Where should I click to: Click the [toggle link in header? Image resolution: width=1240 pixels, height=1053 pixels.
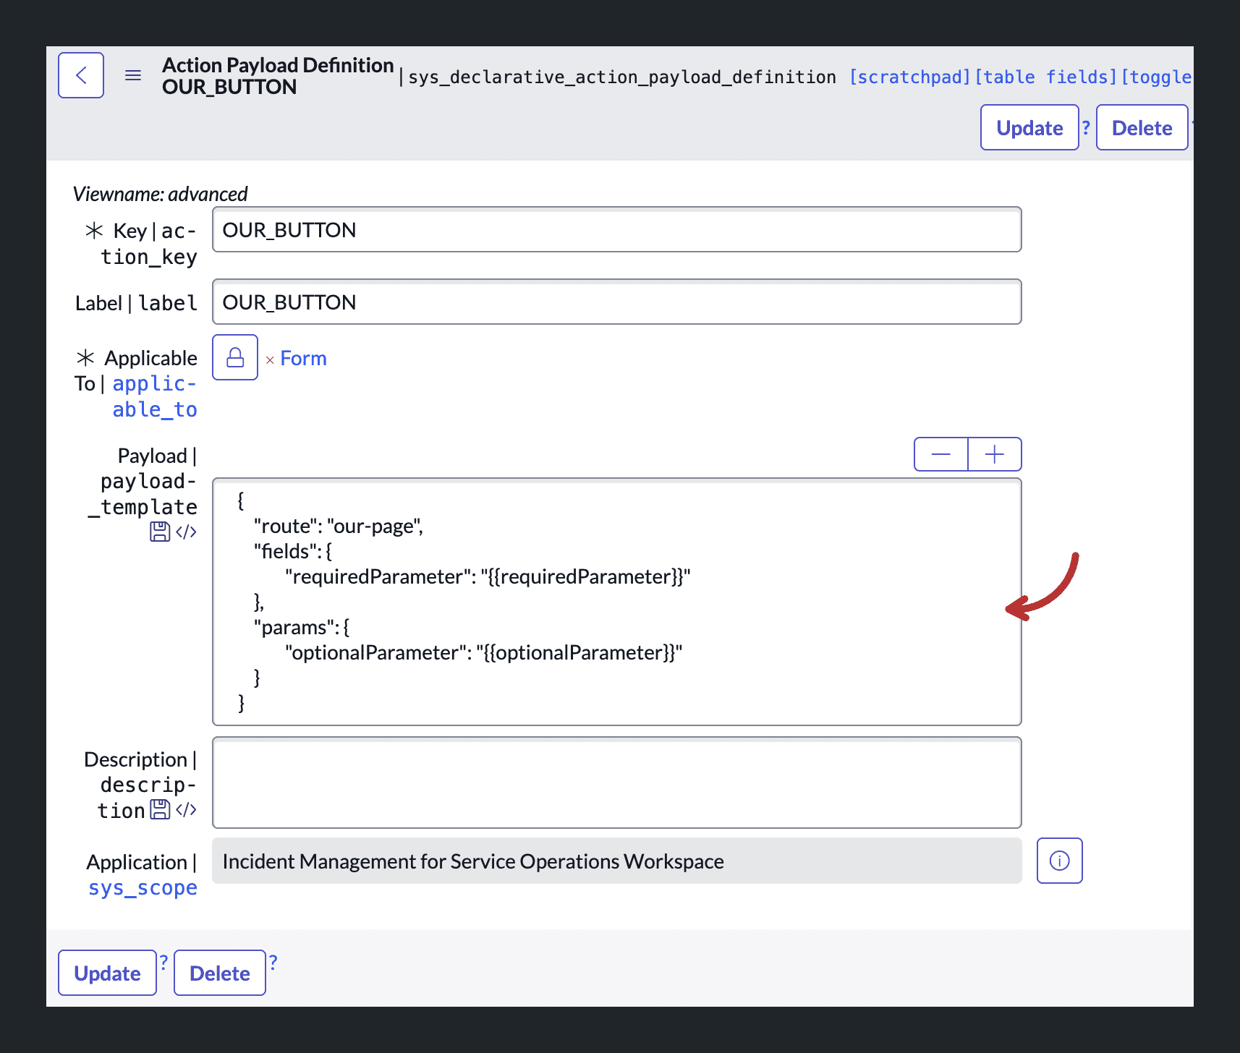(x=1157, y=77)
